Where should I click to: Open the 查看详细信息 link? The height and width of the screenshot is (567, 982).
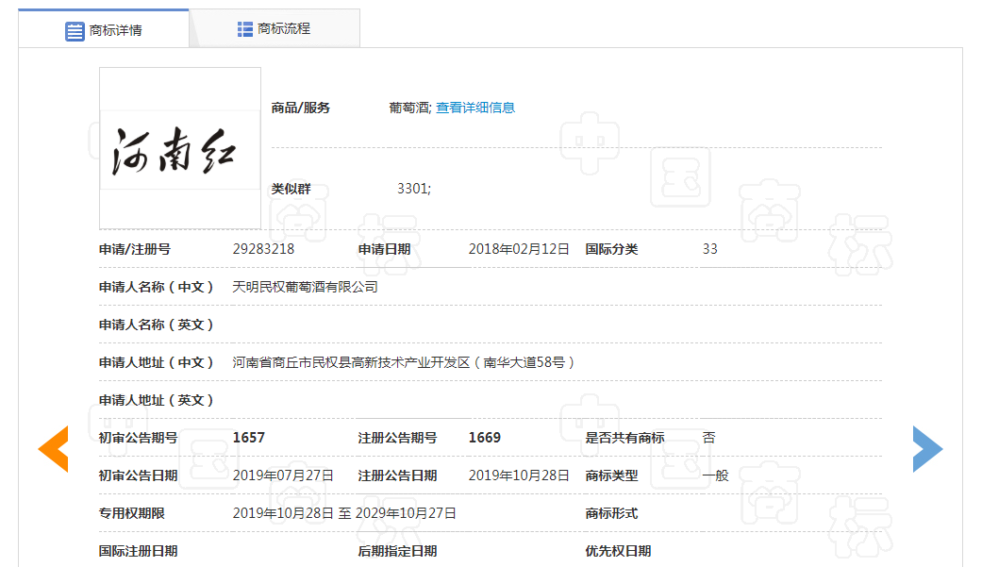click(x=475, y=108)
